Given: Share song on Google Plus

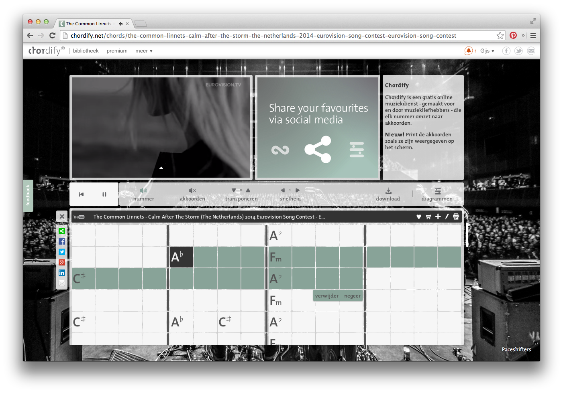Looking at the screenshot, I should pos(62,262).
